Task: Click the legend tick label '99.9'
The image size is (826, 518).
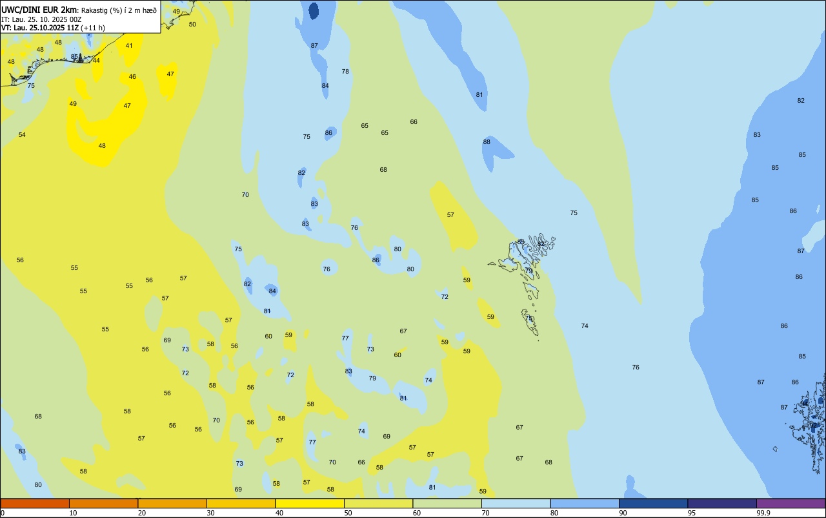Action: (x=763, y=513)
